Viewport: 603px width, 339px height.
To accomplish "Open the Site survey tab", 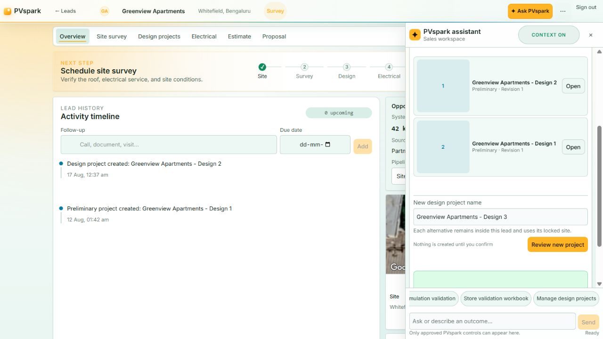I will pos(112,36).
